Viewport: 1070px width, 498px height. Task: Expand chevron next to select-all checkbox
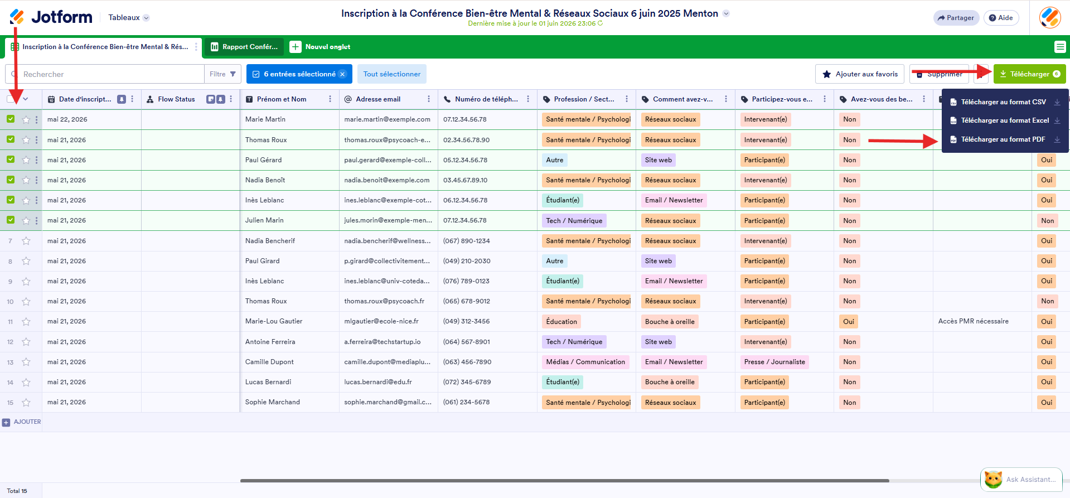tap(26, 99)
